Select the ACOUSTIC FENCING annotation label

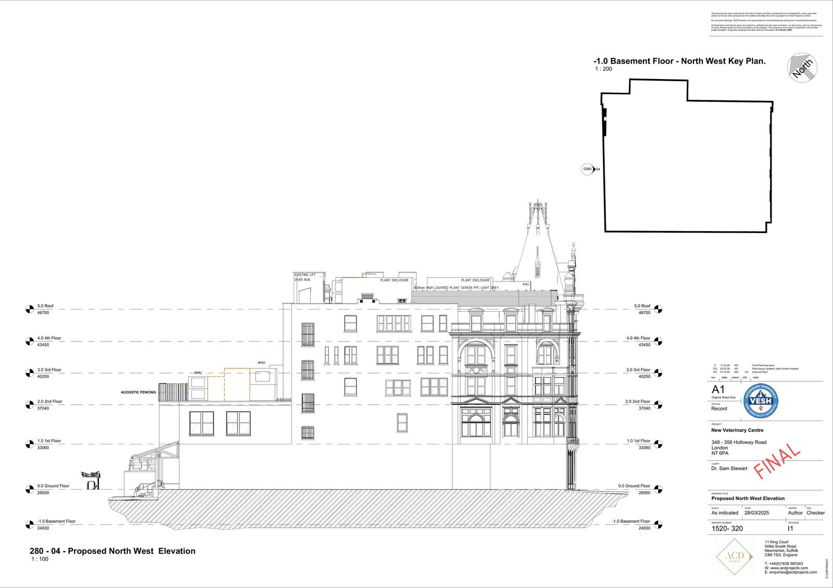[138, 392]
